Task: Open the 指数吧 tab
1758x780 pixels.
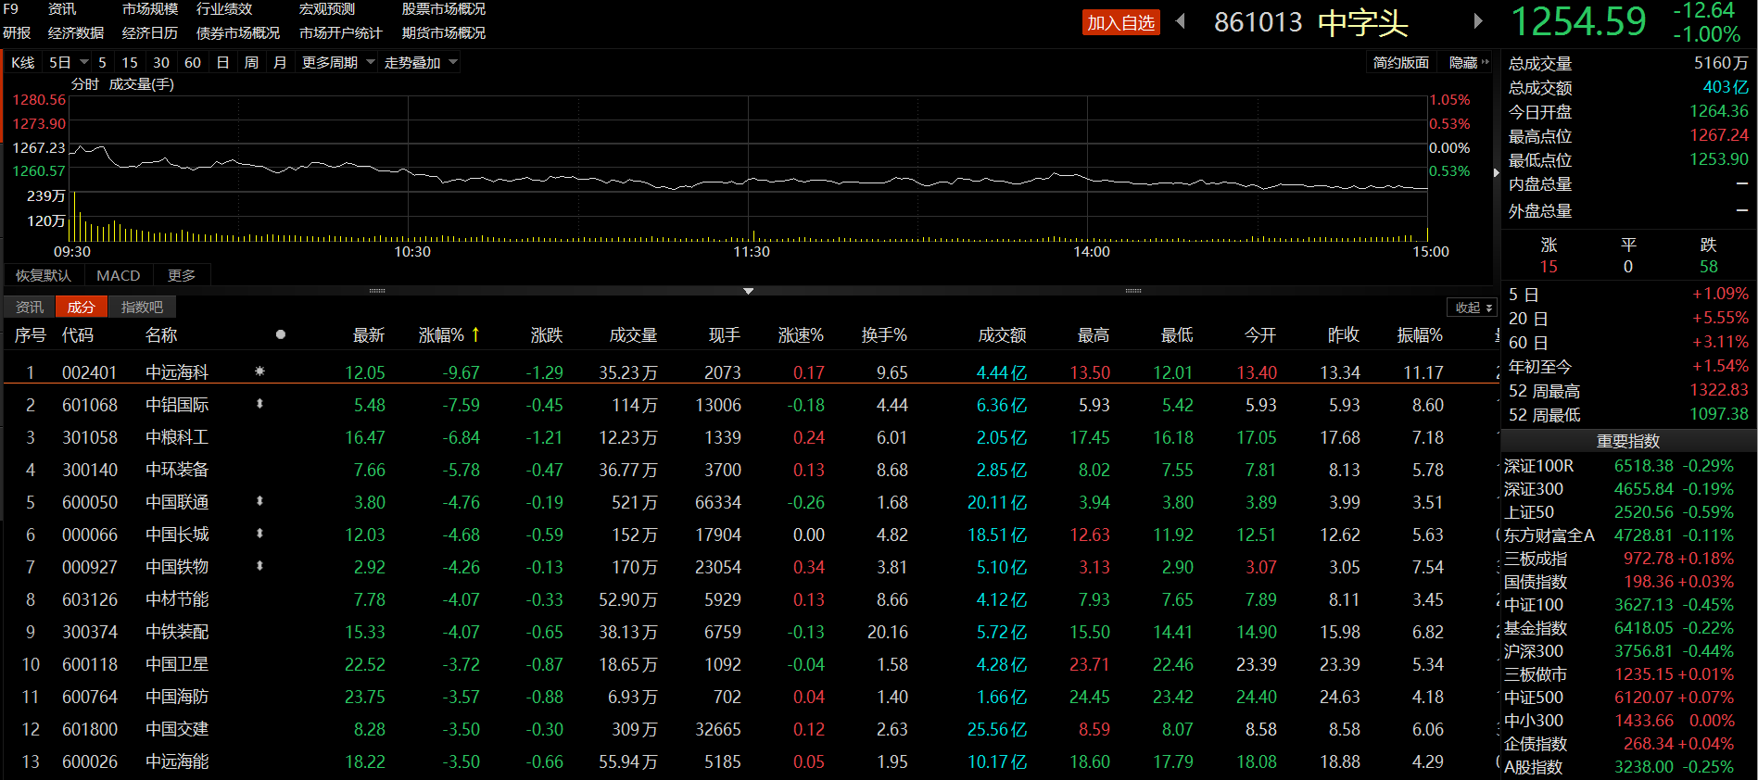Action: point(142,307)
